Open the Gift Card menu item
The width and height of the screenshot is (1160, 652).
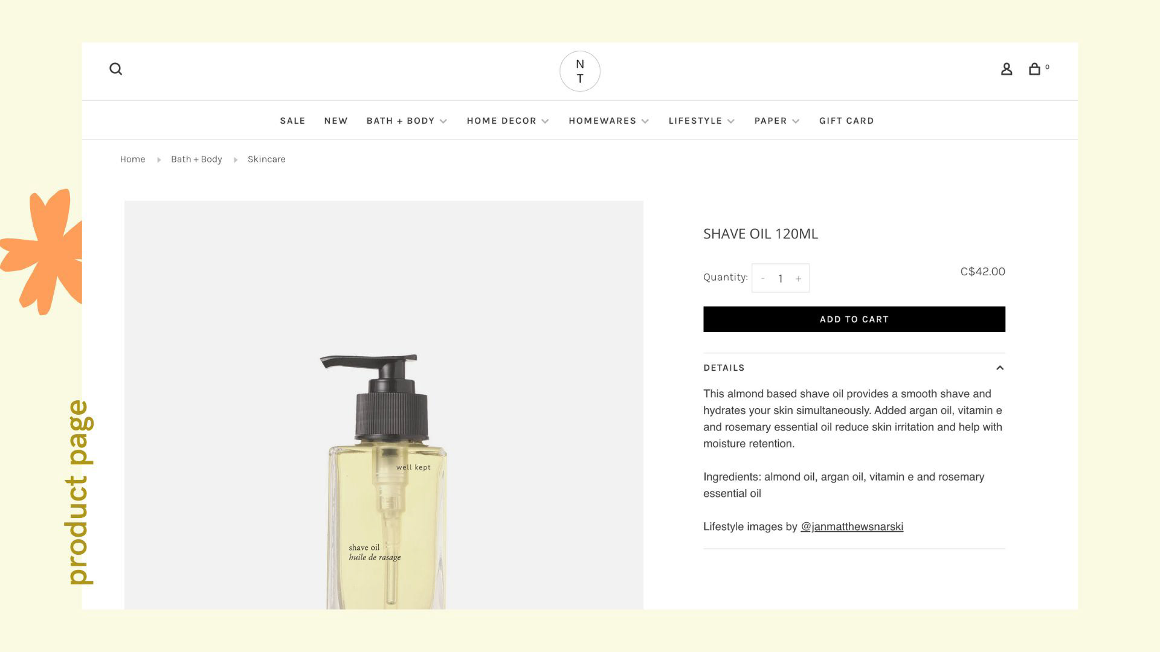pyautogui.click(x=846, y=121)
